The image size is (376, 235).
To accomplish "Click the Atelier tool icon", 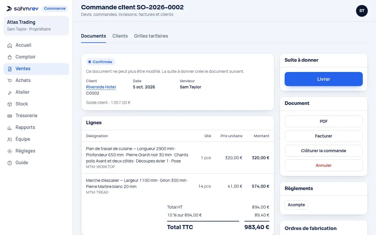I will pos(10,92).
